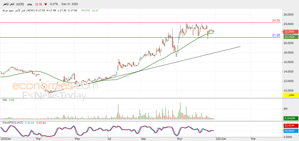The image size is (299, 141).
Task: Click the red 22.3800 last price tag
Action: 290,32
